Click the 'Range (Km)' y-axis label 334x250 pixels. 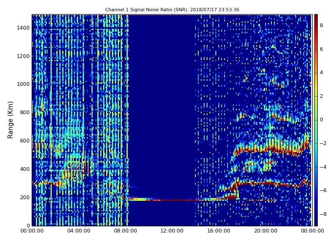(x=10, y=120)
